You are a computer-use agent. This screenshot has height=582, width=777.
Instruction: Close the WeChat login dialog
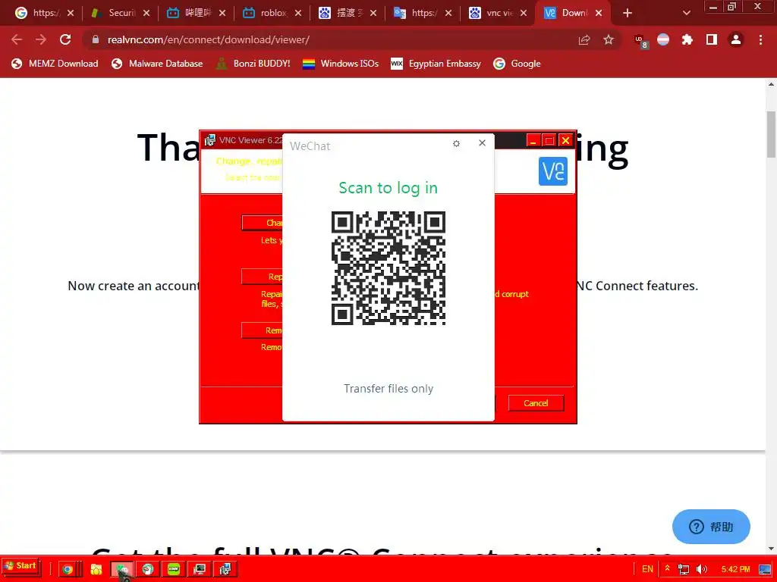pos(482,143)
